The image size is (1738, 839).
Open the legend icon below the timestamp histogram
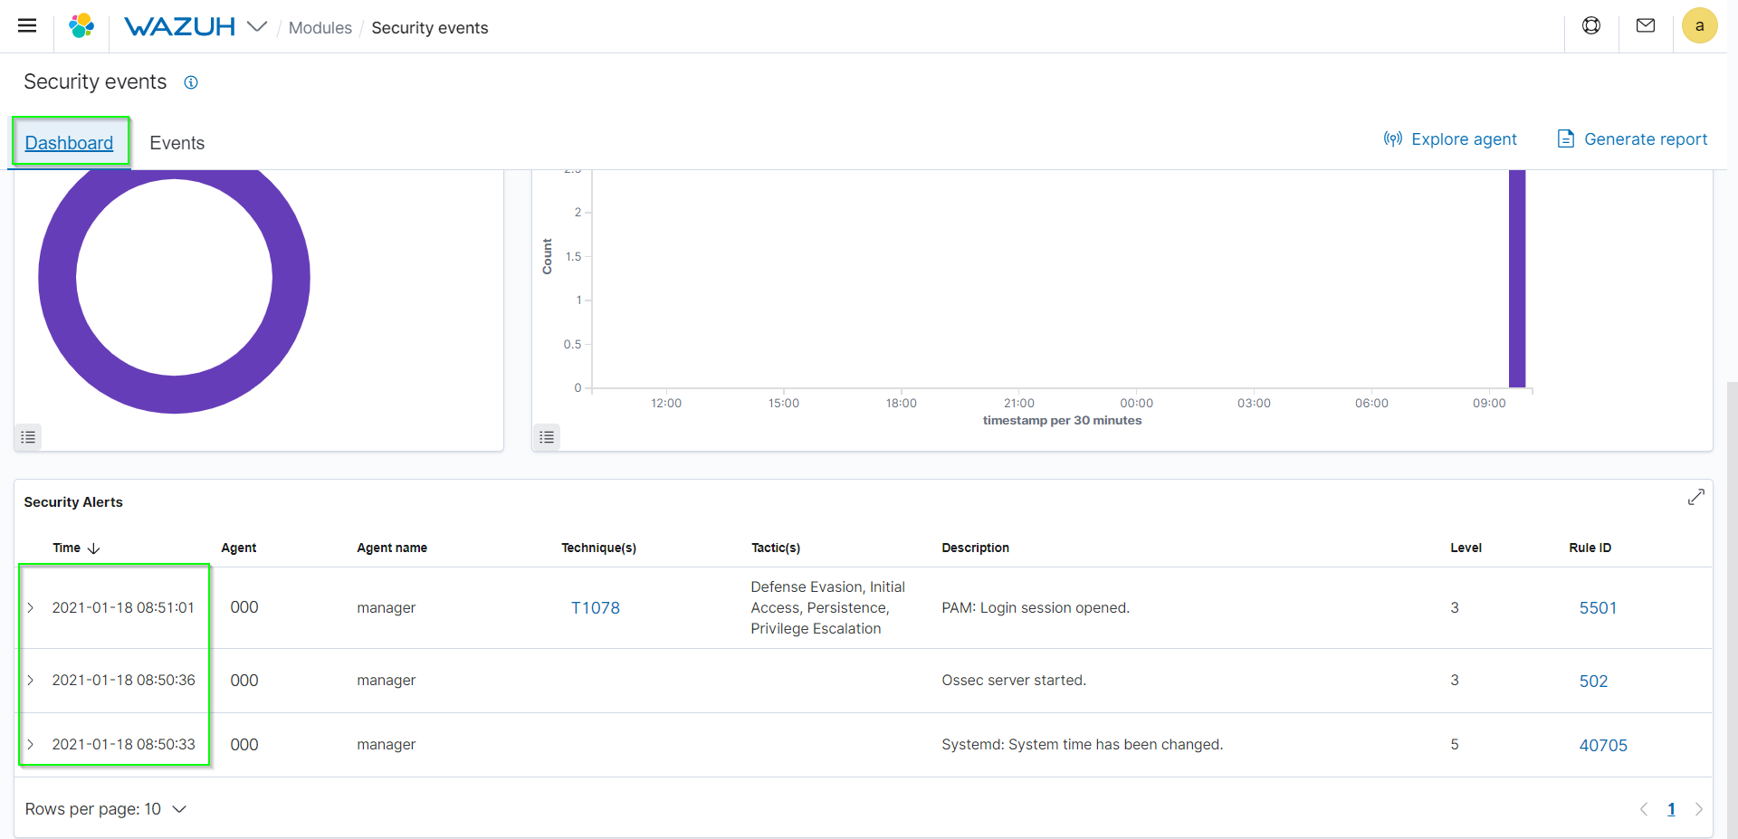click(546, 437)
